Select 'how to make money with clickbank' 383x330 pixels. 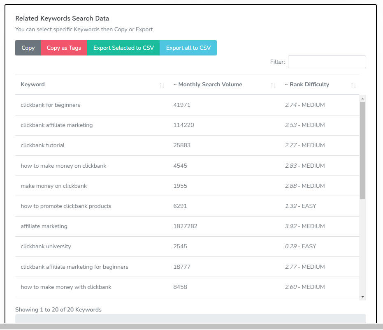point(66,287)
